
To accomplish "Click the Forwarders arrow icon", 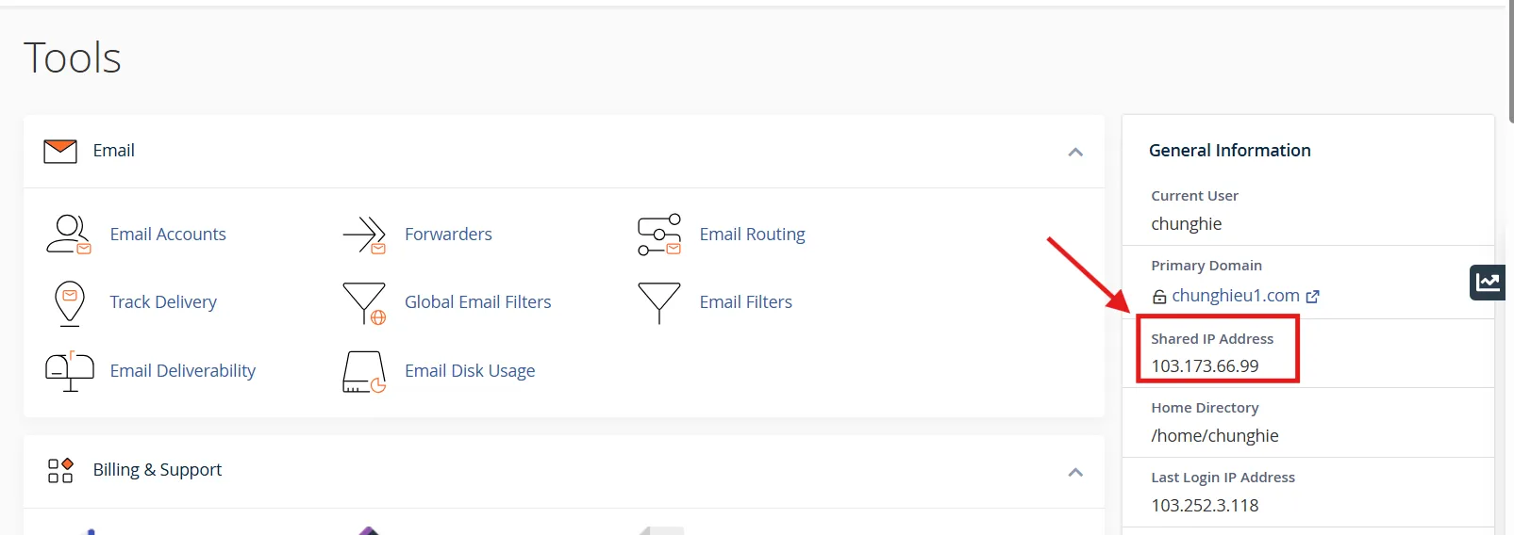I will click(x=364, y=235).
